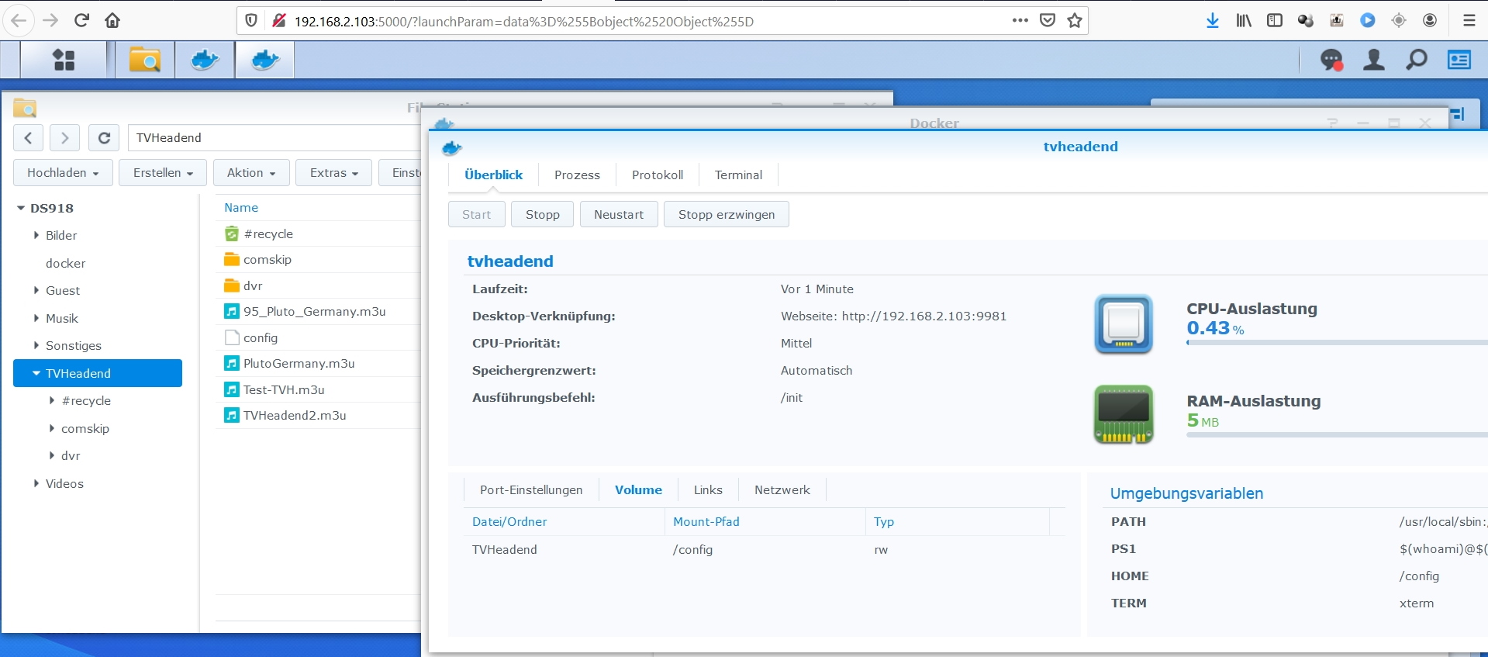The width and height of the screenshot is (1488, 657).
Task: Select the Volume tab
Action: tap(638, 490)
